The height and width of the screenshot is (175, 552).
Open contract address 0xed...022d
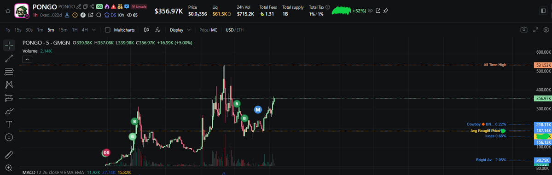click(51, 15)
